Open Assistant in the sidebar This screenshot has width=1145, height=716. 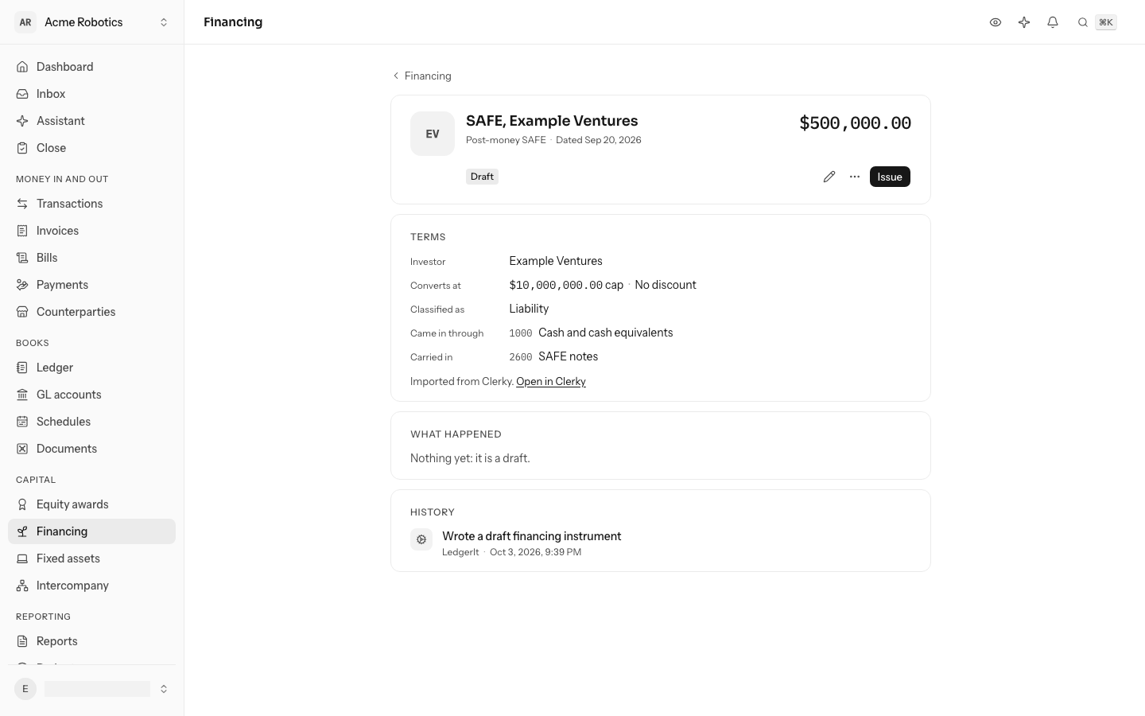(92, 121)
